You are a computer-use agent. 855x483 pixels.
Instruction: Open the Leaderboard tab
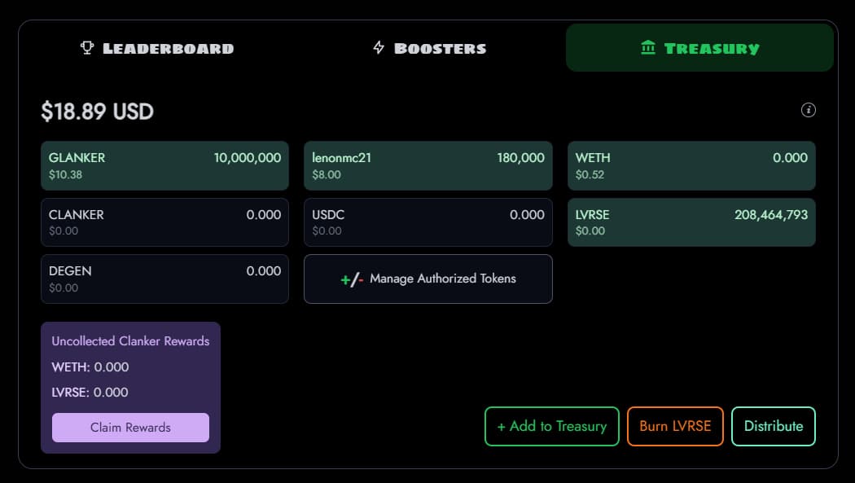click(x=158, y=48)
